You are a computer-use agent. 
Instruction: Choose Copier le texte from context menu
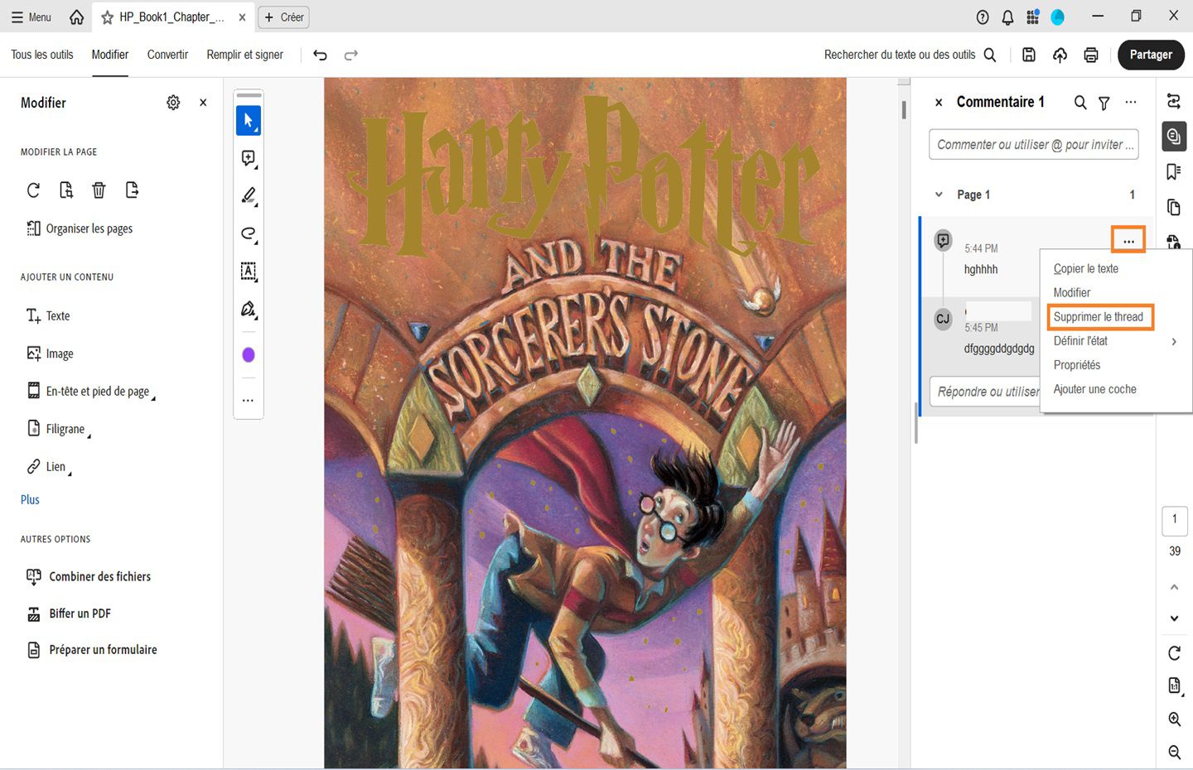tap(1086, 269)
